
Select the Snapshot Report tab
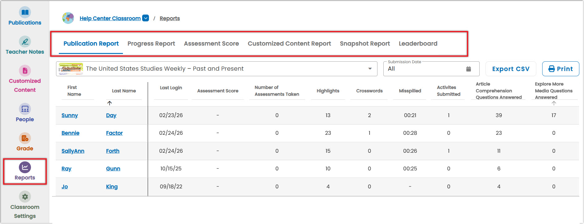click(x=365, y=44)
